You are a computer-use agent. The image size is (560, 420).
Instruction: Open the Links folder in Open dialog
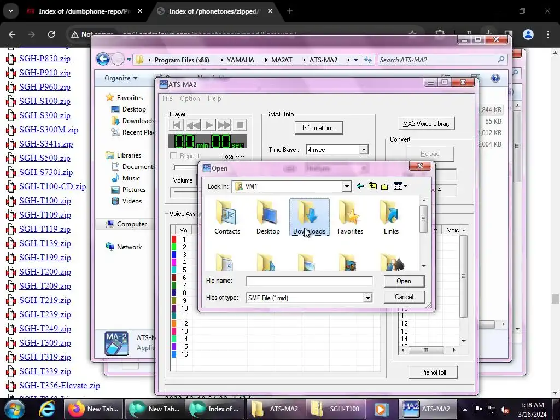click(x=391, y=217)
